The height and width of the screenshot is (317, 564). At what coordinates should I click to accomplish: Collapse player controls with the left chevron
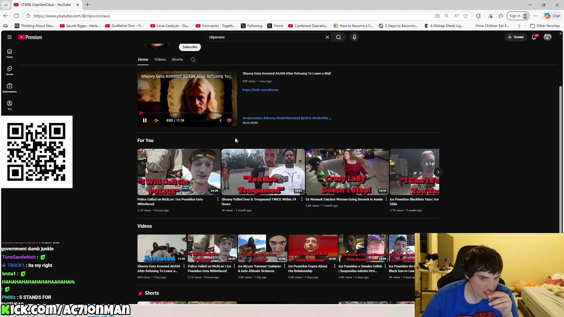click(220, 120)
